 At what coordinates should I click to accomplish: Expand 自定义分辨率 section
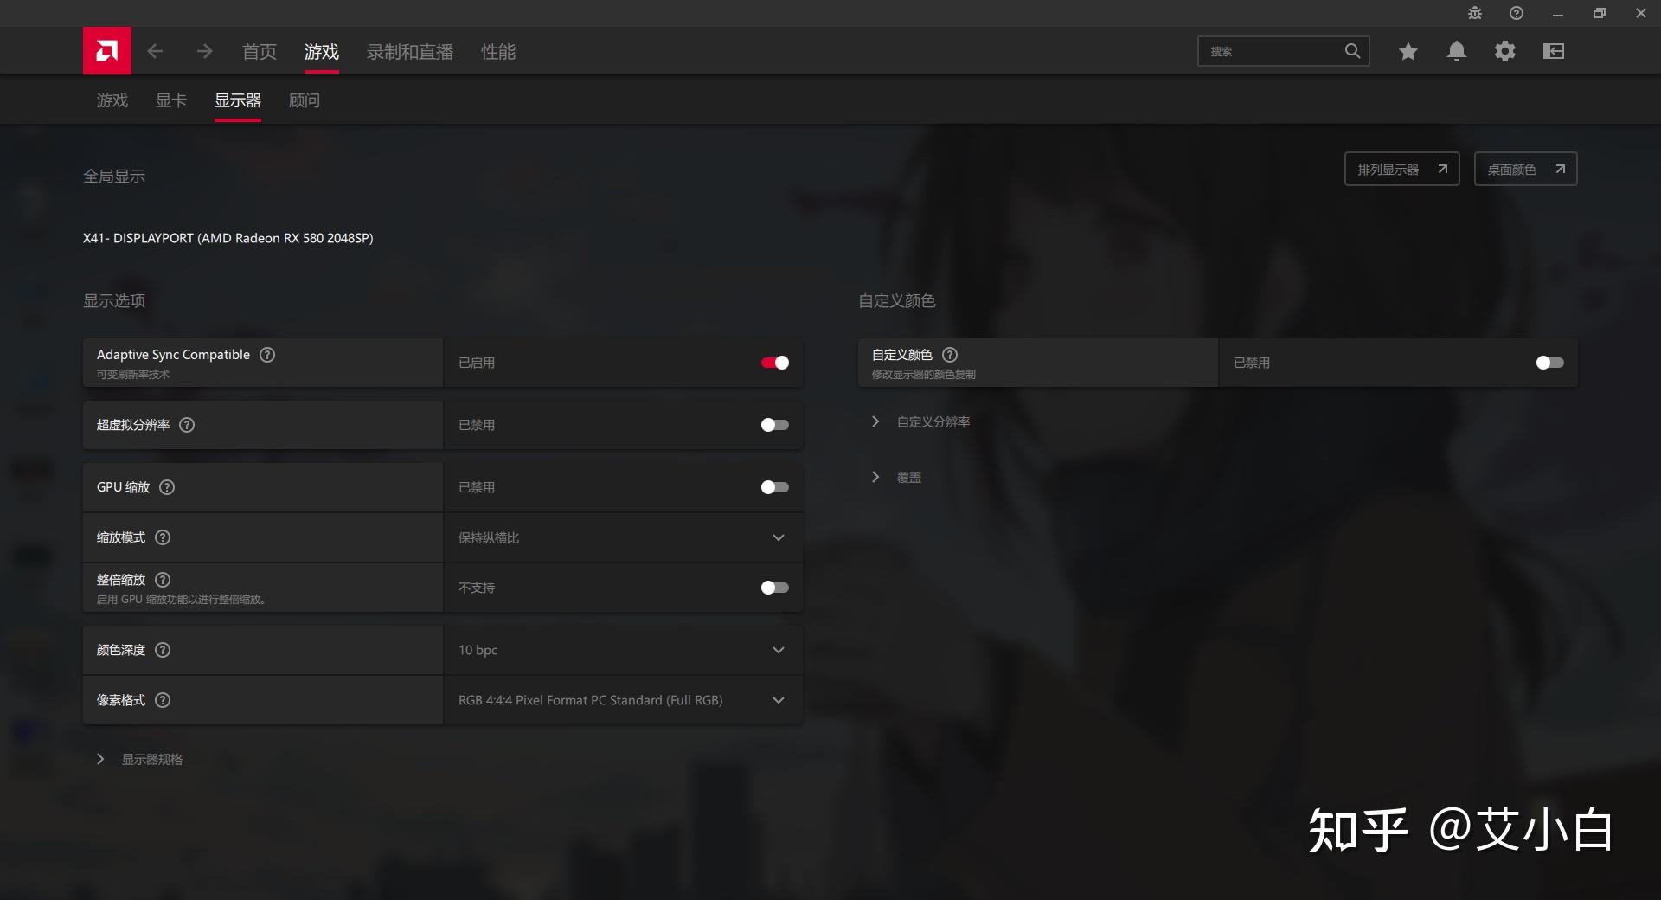coord(920,421)
